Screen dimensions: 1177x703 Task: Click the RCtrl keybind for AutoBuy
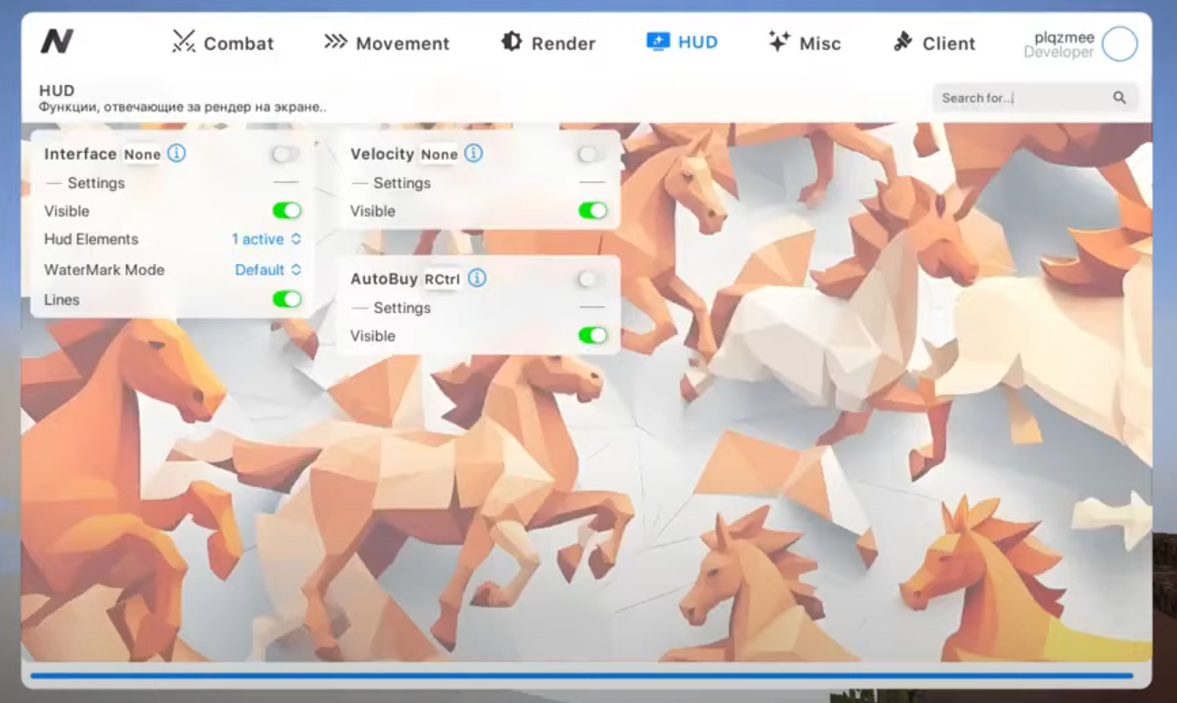pyautogui.click(x=442, y=280)
